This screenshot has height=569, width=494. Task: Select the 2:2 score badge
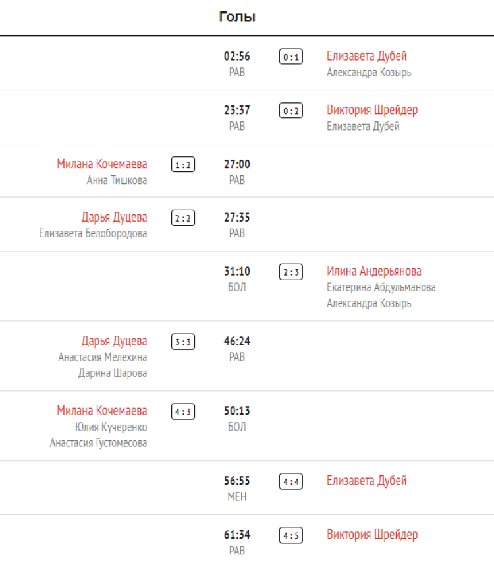[x=183, y=218]
